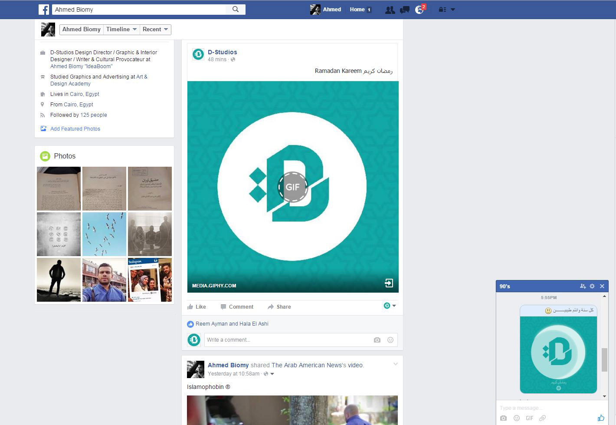
Task: Open the GIF picker in the chat toolbar
Action: [x=530, y=418]
